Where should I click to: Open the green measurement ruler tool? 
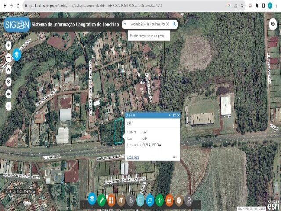click(101, 200)
